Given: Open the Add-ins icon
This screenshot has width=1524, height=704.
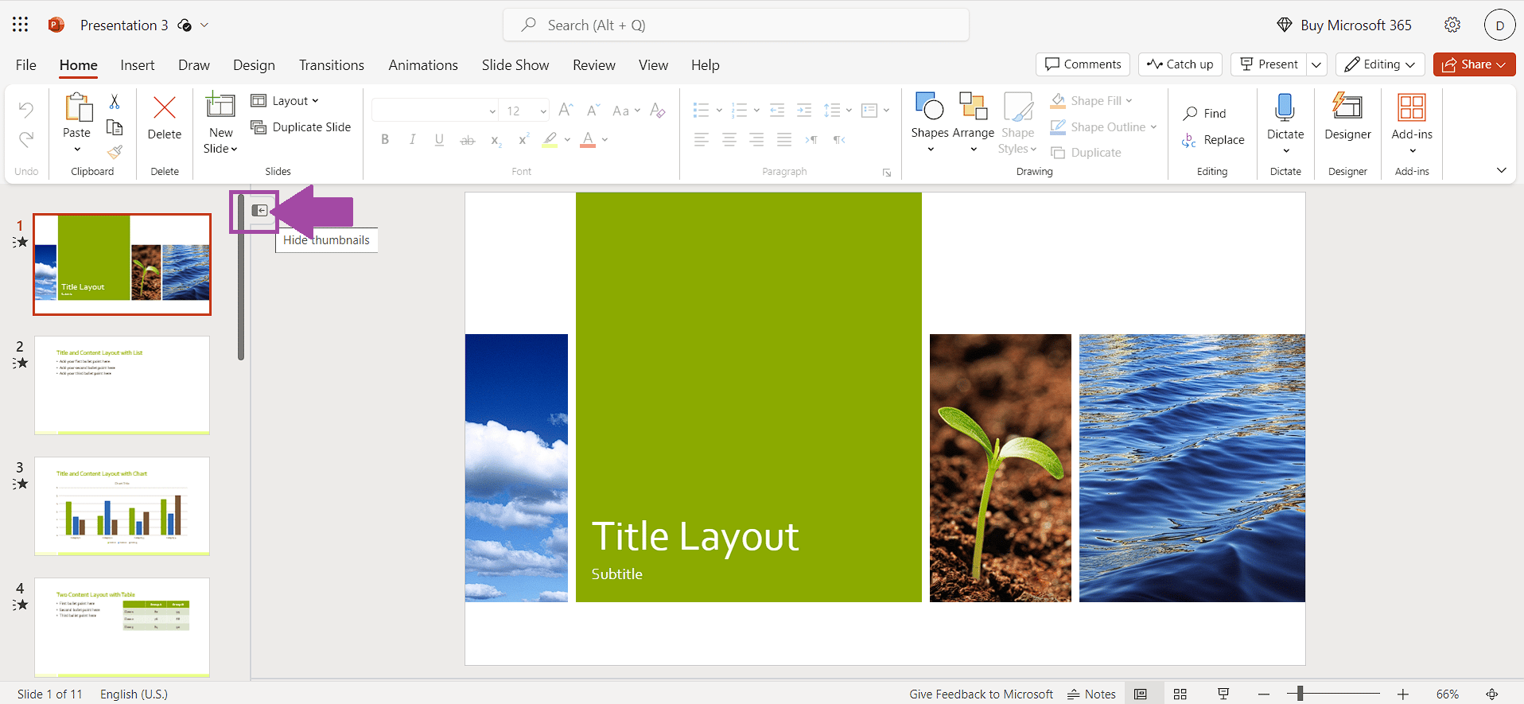Looking at the screenshot, I should coord(1412,107).
